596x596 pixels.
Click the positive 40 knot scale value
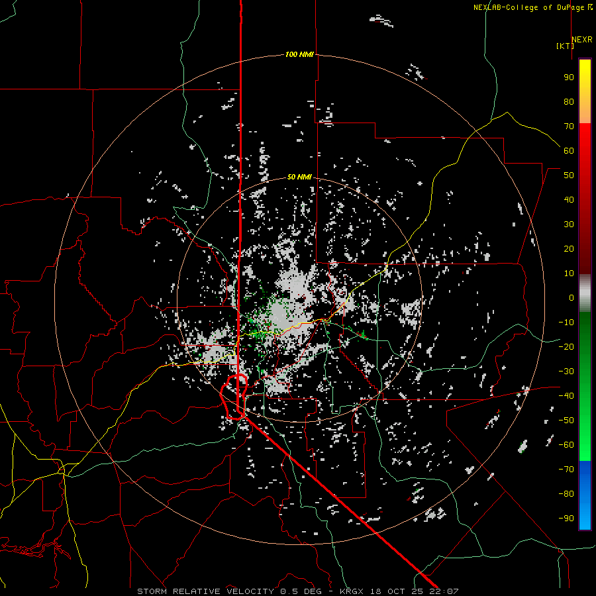pyautogui.click(x=569, y=199)
